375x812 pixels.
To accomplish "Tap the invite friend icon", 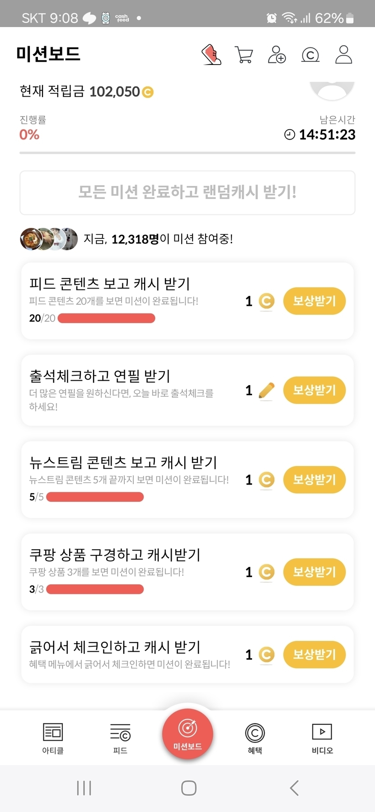I will click(x=277, y=55).
